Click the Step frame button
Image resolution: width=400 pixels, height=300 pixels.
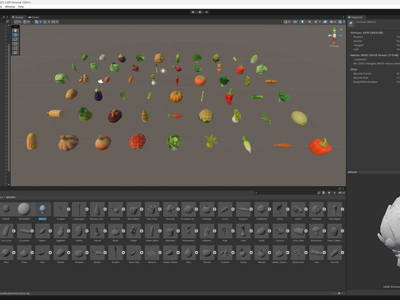click(x=206, y=12)
